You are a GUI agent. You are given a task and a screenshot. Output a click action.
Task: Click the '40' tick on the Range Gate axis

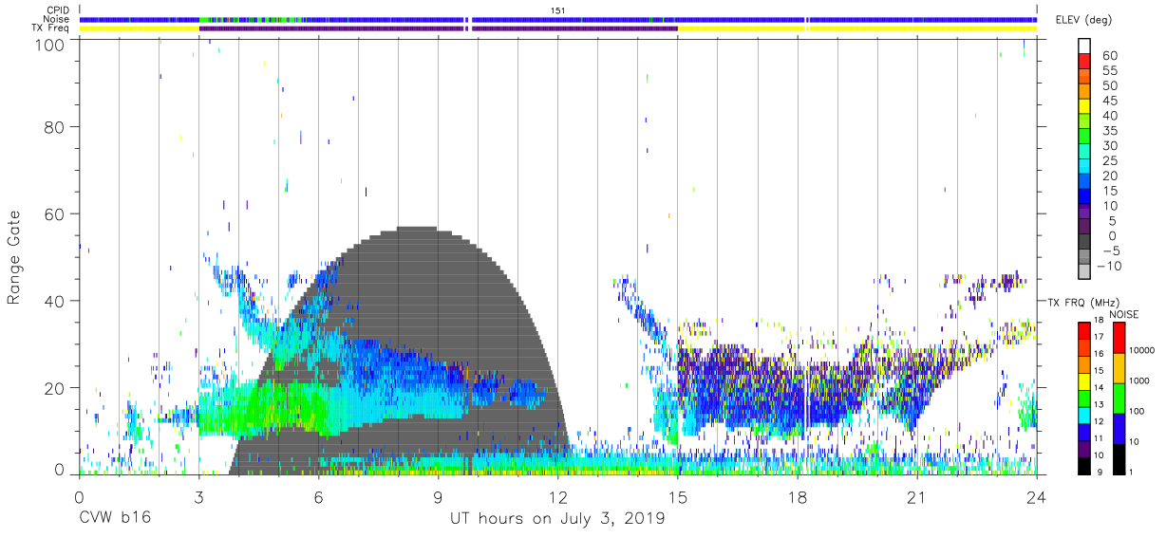53,301
